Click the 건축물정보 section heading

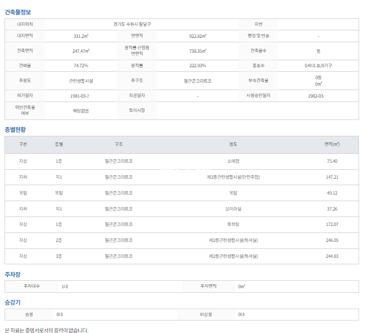point(17,11)
